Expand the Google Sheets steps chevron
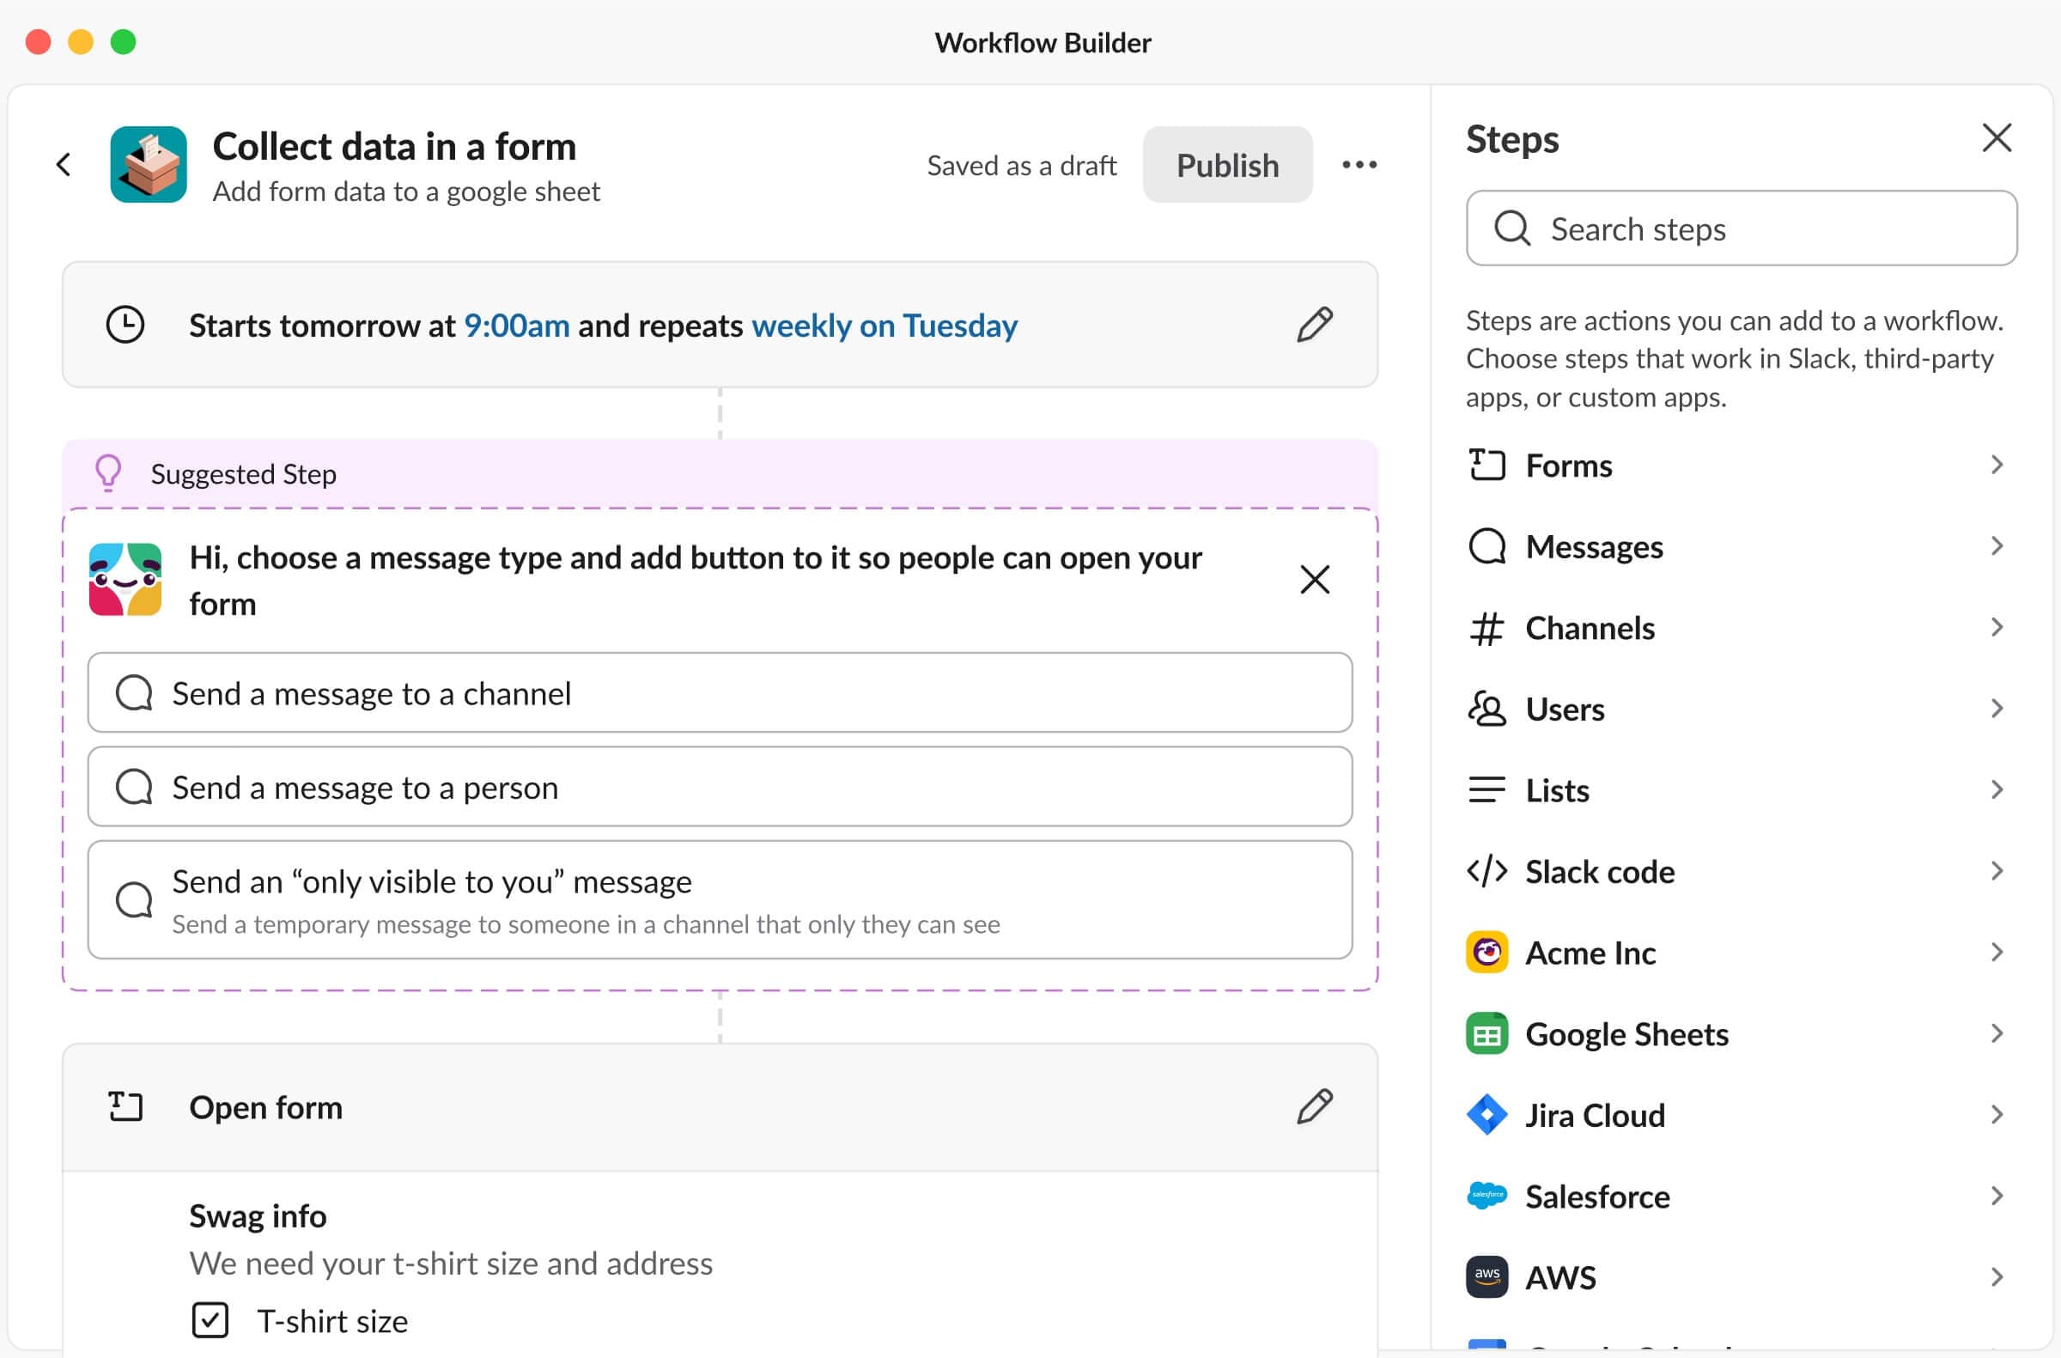The image size is (2061, 1358). point(1997,1034)
